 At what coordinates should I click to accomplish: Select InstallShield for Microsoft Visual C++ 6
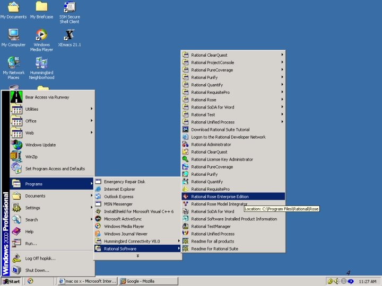137,211
